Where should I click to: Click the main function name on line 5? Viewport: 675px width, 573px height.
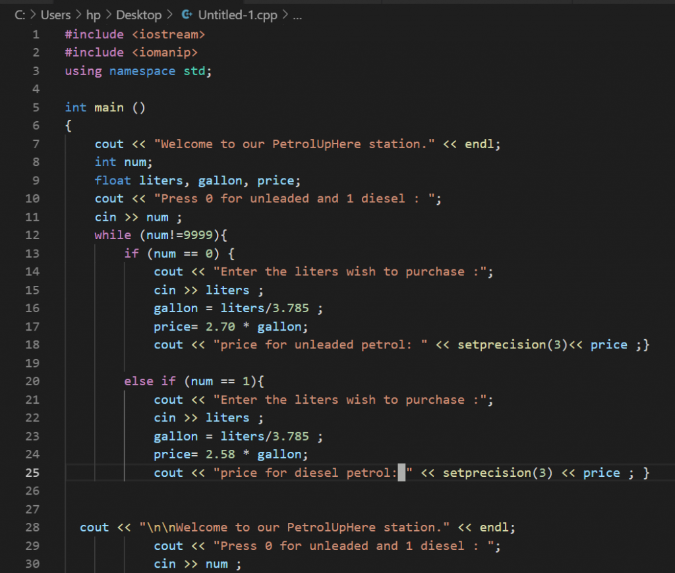[x=109, y=107]
